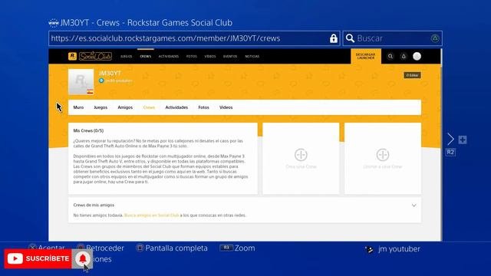Click the Pantalla completa control hint
The width and height of the screenshot is (491, 276).
coord(172,248)
